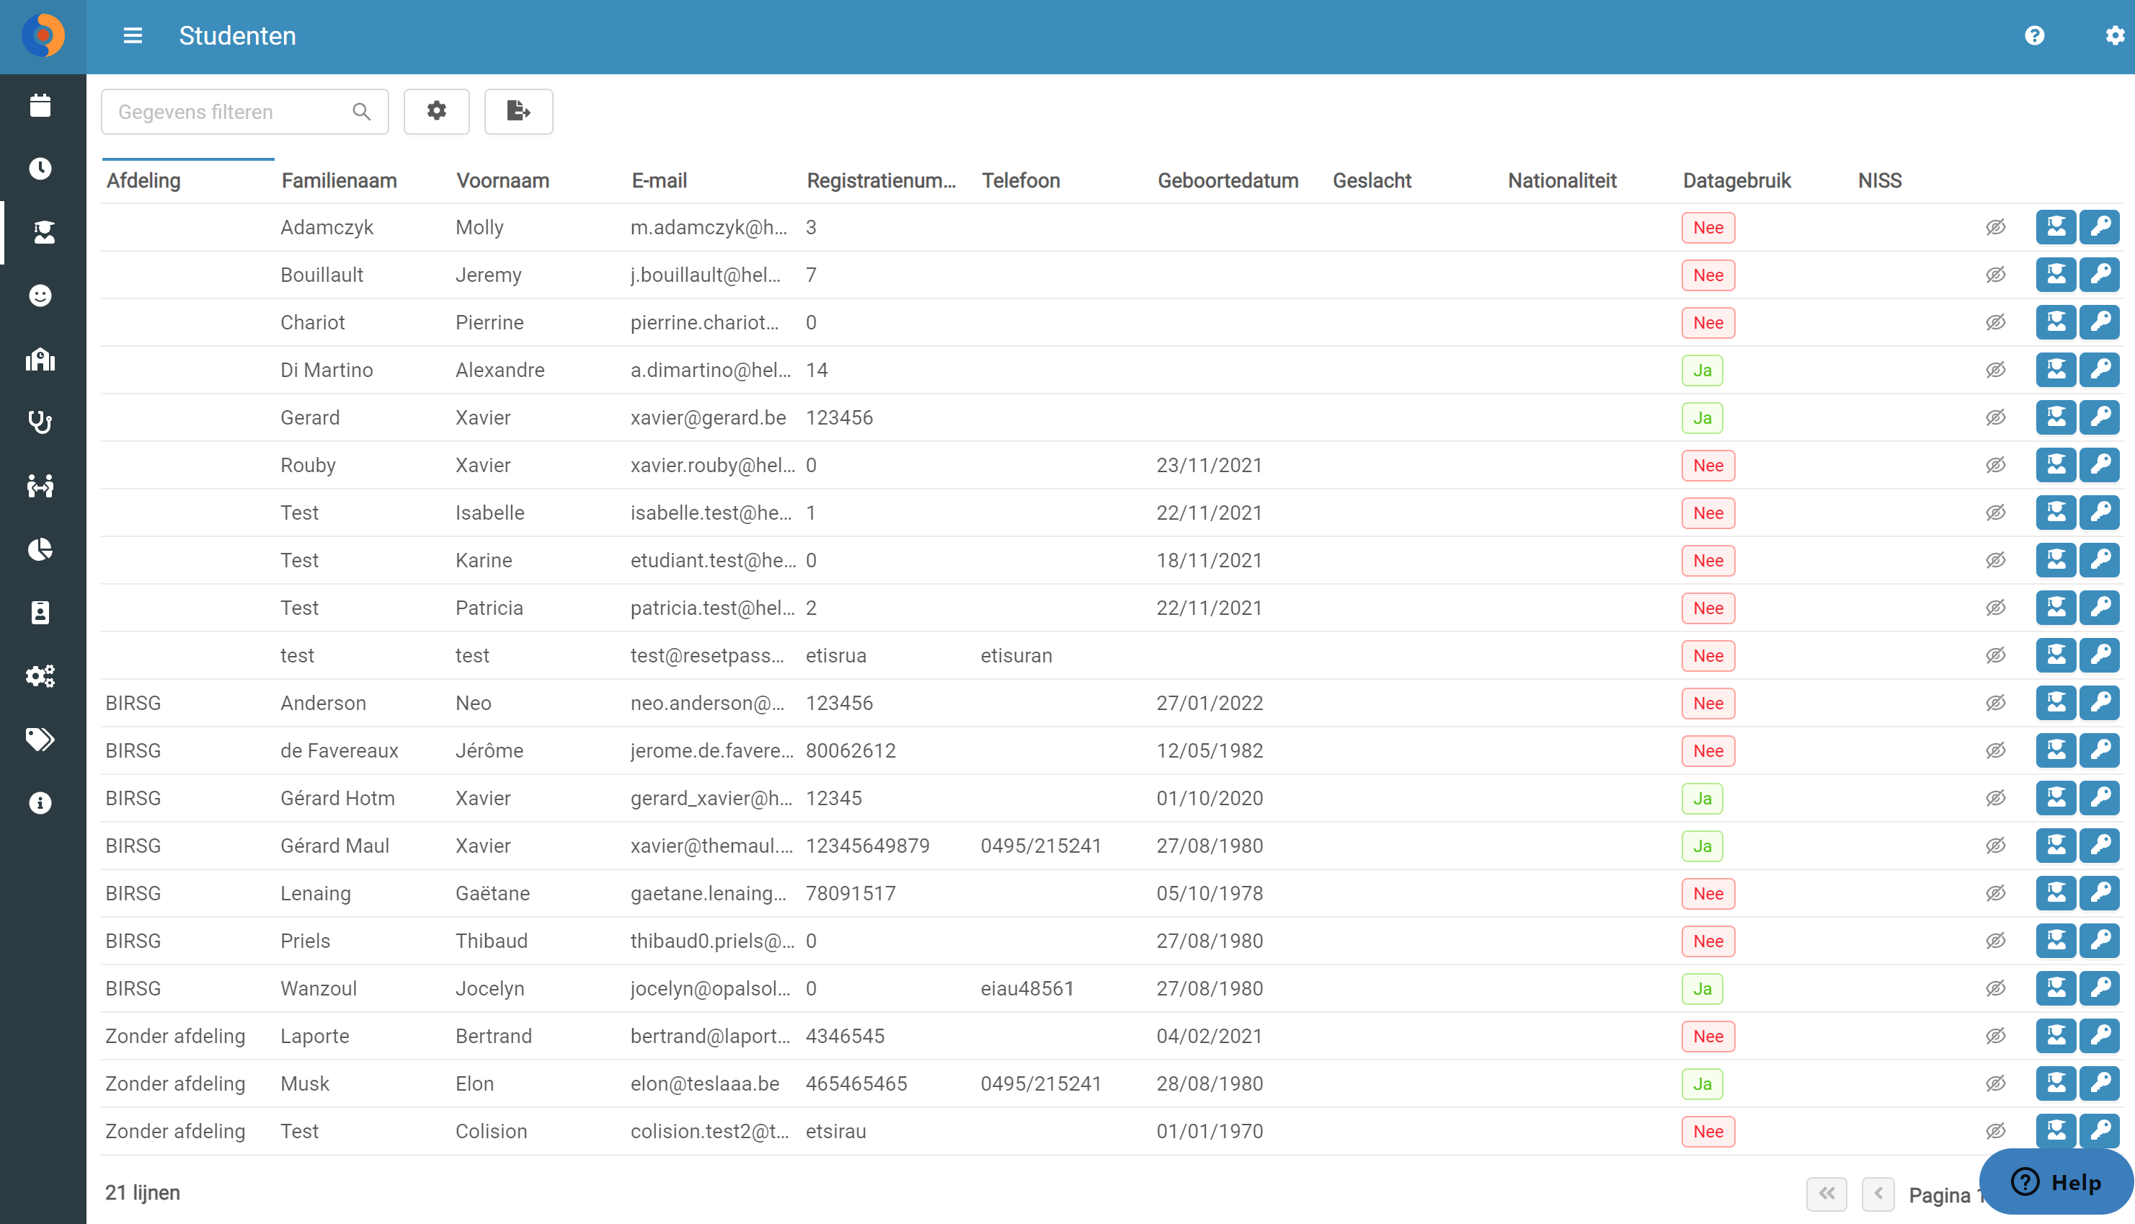Toggle visibility eye for Gaëtane Lenaing
This screenshot has height=1224, width=2135.
(x=1995, y=894)
